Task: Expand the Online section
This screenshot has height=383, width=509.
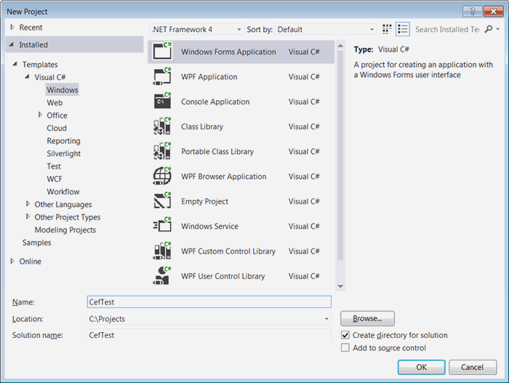Action: click(12, 261)
